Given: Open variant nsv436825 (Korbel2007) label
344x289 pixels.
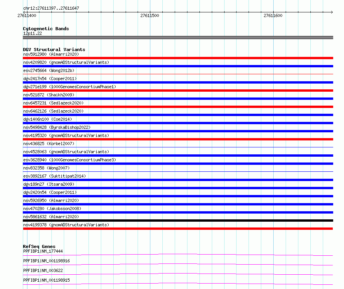Looking at the screenshot, I should tap(49, 144).
